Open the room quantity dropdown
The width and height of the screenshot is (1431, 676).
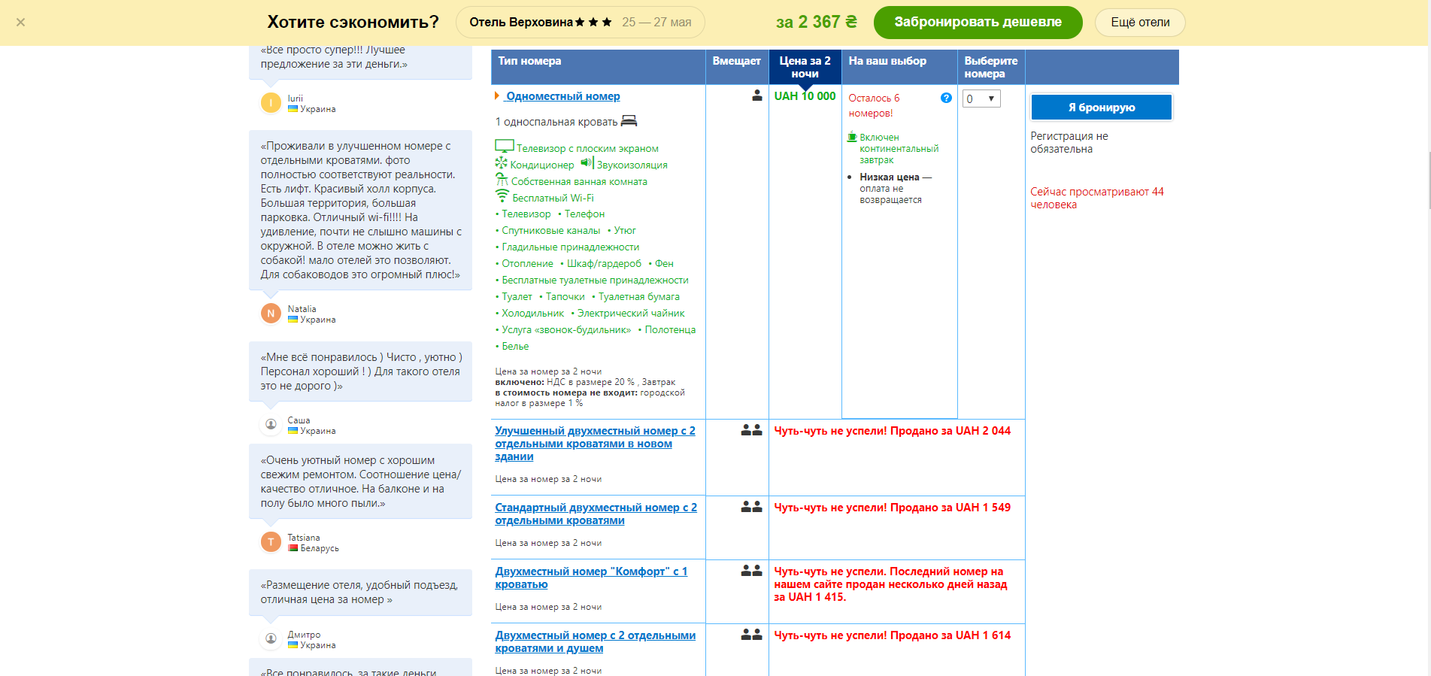[x=981, y=99]
